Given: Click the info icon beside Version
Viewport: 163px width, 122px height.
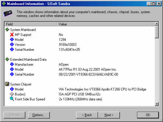Looking at the screenshot, I should coord(12,45).
